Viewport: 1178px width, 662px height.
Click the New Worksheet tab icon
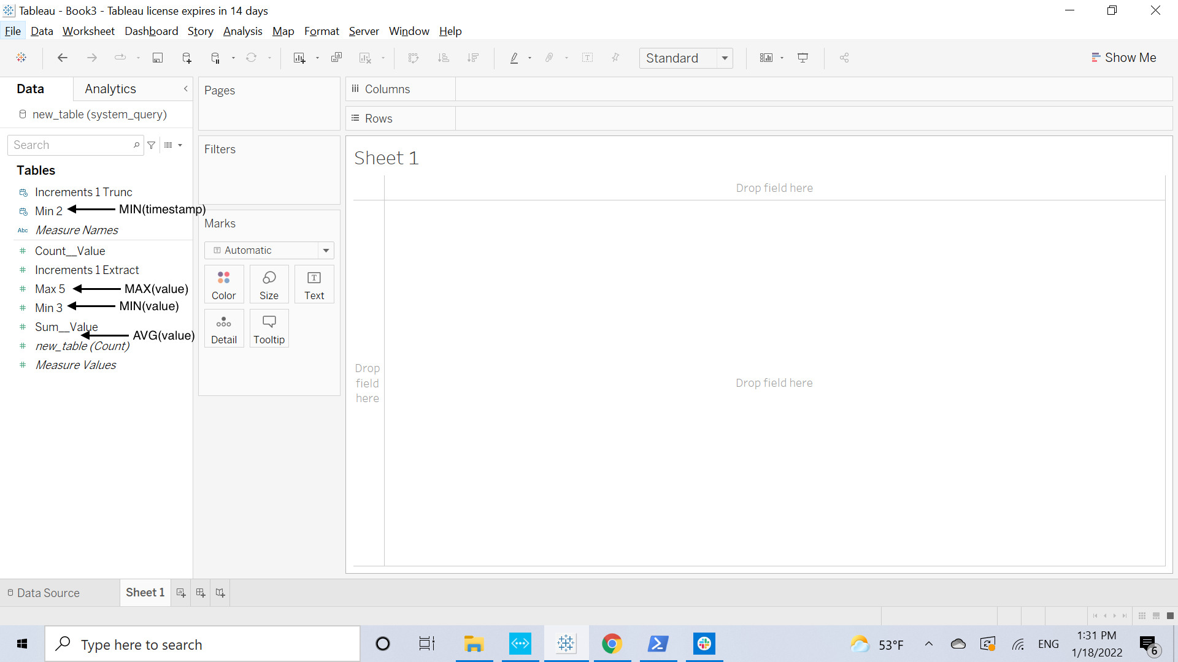[x=181, y=593]
